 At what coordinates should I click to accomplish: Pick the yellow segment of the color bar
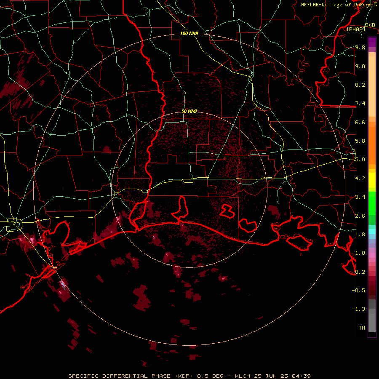pos(372,180)
